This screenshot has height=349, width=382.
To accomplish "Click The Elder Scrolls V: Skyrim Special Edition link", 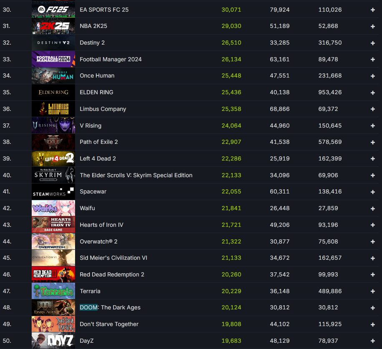I will (136, 175).
